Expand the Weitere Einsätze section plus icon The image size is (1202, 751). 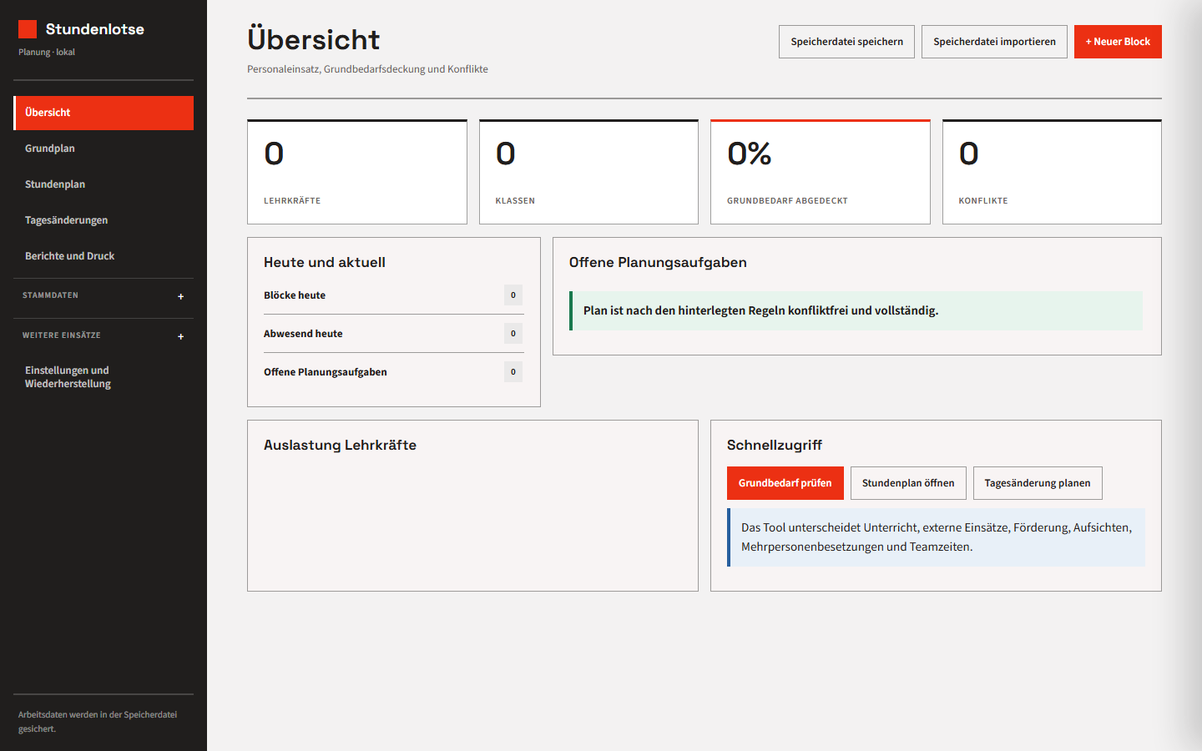tap(180, 336)
